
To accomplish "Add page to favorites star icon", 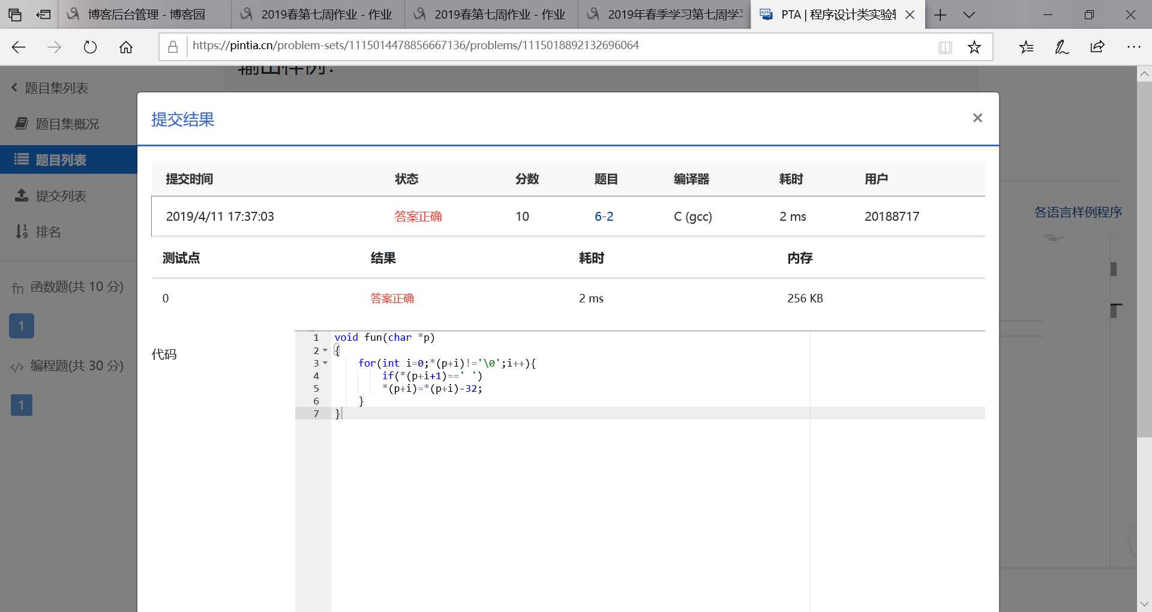I will (x=974, y=47).
